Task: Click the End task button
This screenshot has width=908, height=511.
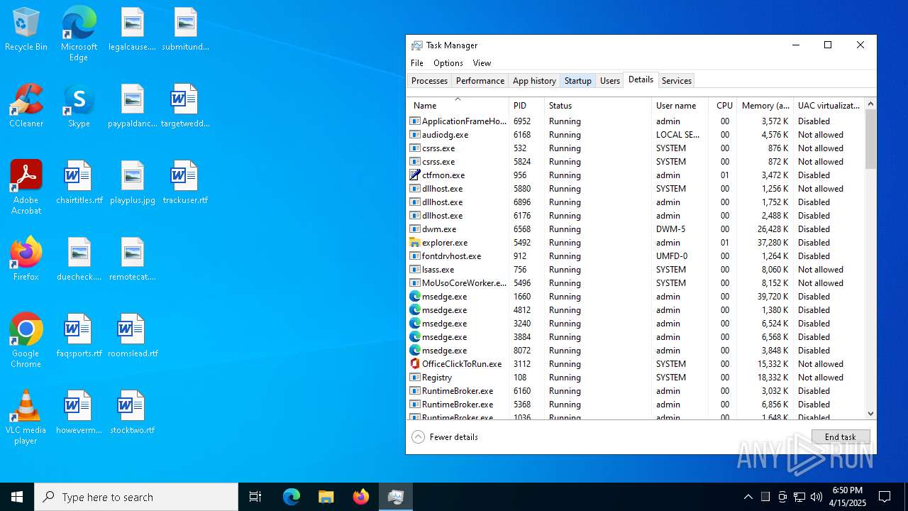Action: coord(841,437)
